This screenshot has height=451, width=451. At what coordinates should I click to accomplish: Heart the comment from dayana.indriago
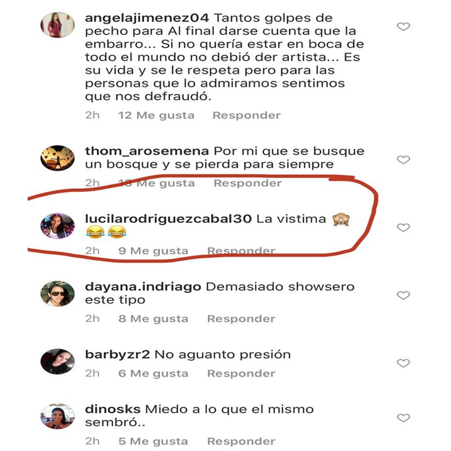click(x=403, y=295)
